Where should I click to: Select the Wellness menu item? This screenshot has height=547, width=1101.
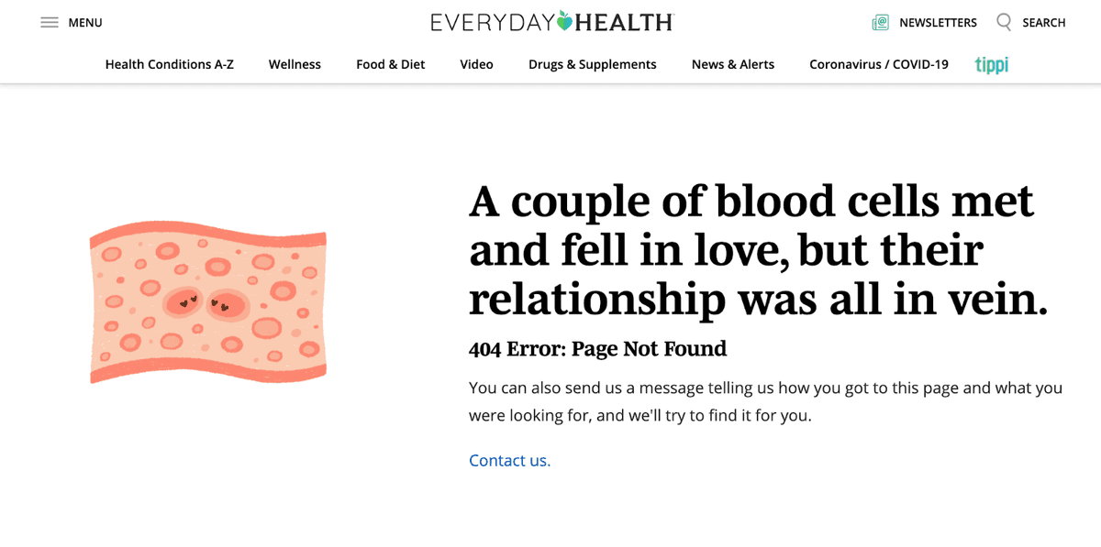coord(295,64)
